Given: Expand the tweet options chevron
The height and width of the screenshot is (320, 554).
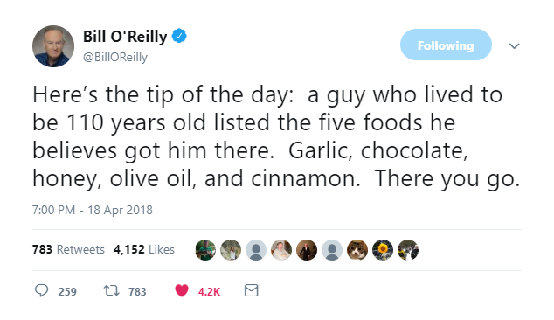Looking at the screenshot, I should pyautogui.click(x=514, y=46).
